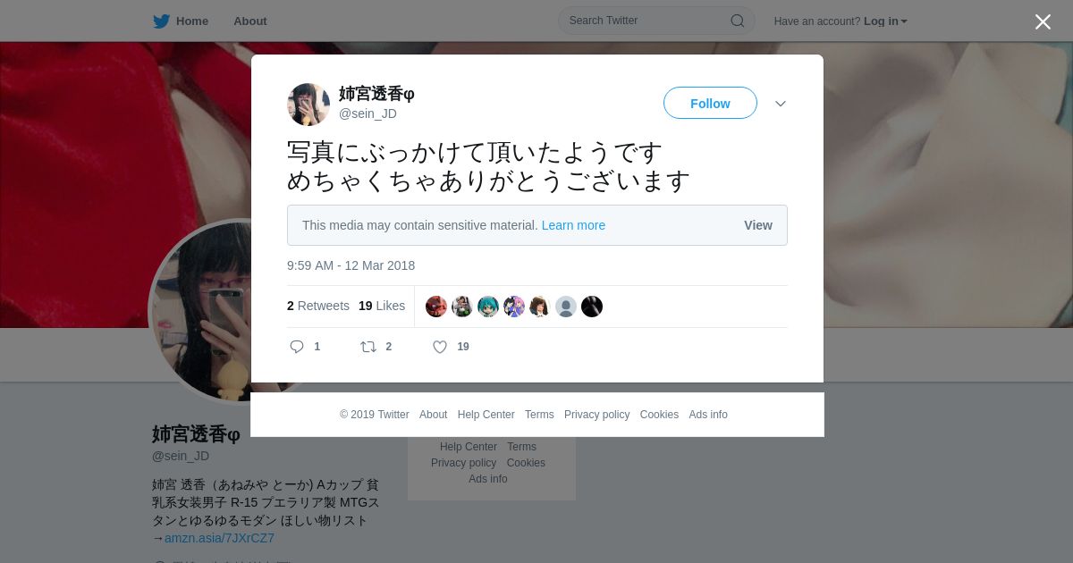This screenshot has width=1073, height=563.
Task: Open the Log in dropdown
Action: click(x=885, y=21)
